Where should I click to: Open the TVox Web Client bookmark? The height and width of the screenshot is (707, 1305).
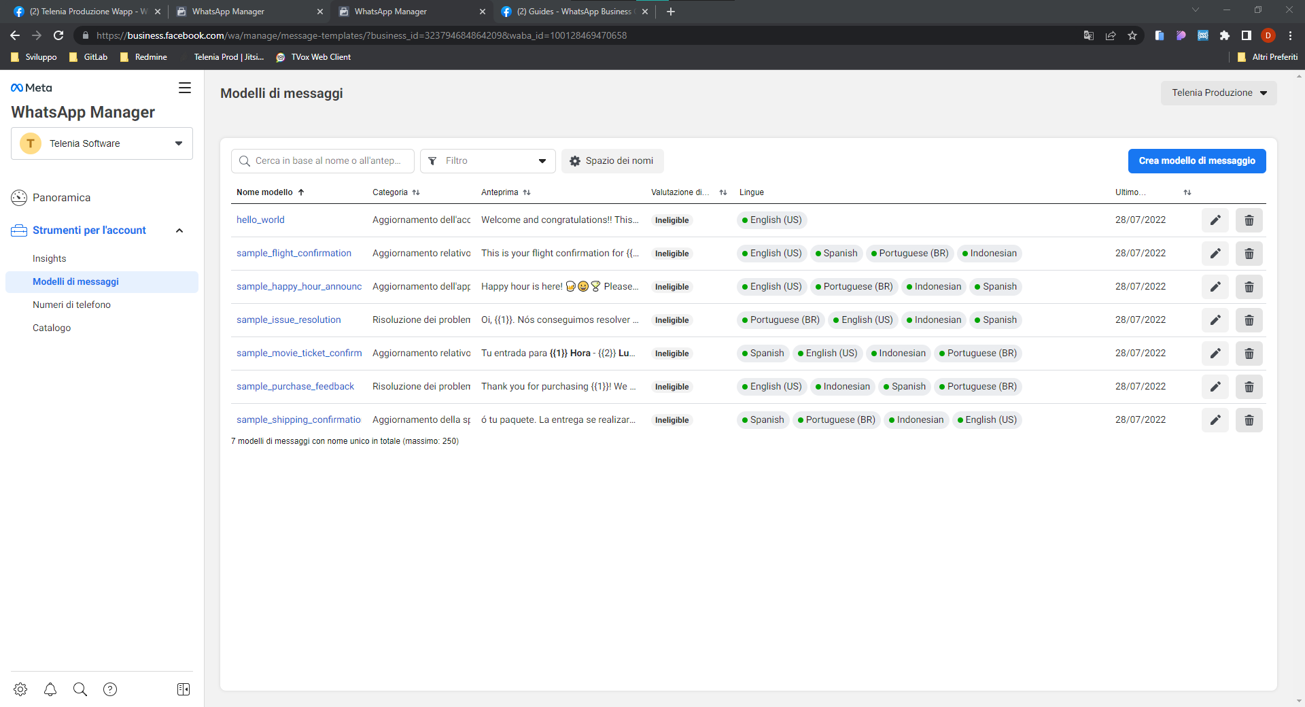(x=313, y=57)
